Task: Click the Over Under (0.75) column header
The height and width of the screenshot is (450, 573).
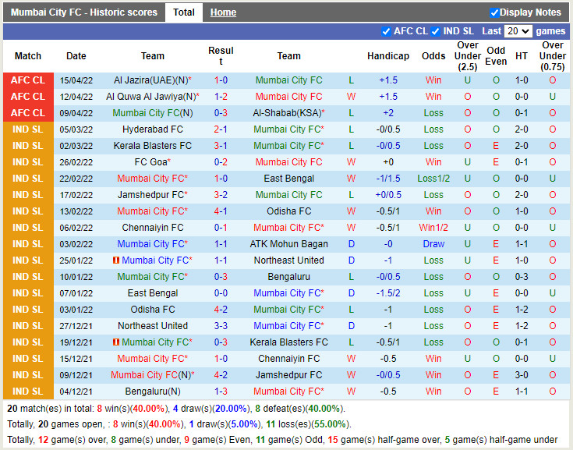Action: click(x=553, y=56)
